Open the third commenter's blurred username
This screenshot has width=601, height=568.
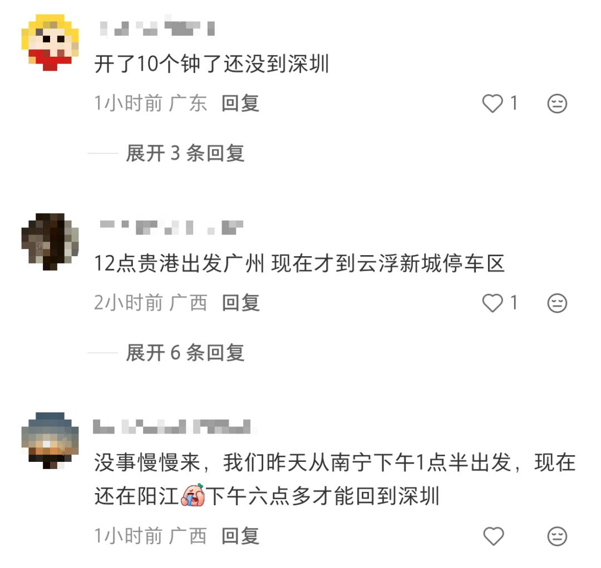point(172,427)
